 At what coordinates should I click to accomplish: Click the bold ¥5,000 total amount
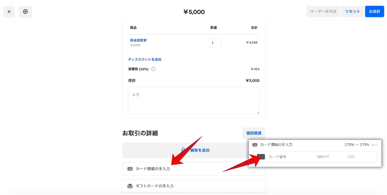click(252, 81)
